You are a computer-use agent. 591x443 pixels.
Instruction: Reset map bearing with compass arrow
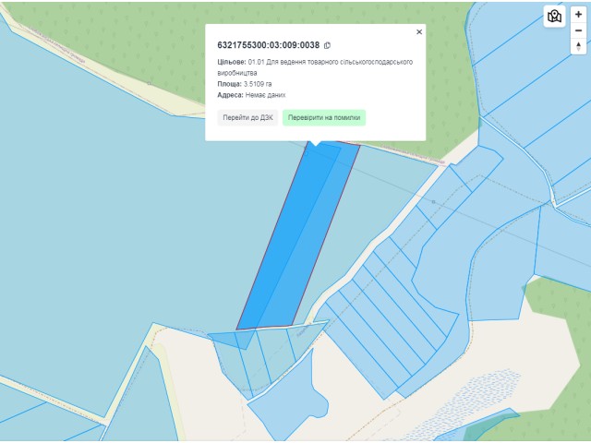coord(579,47)
